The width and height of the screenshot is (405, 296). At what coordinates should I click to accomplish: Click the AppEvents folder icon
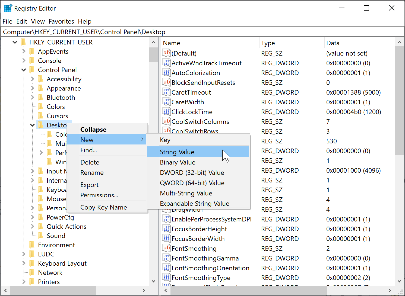[32, 51]
